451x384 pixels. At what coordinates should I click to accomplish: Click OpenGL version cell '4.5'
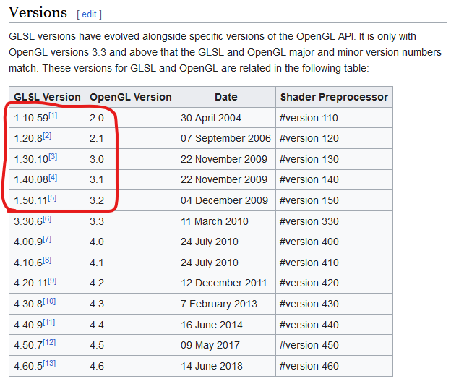131,345
